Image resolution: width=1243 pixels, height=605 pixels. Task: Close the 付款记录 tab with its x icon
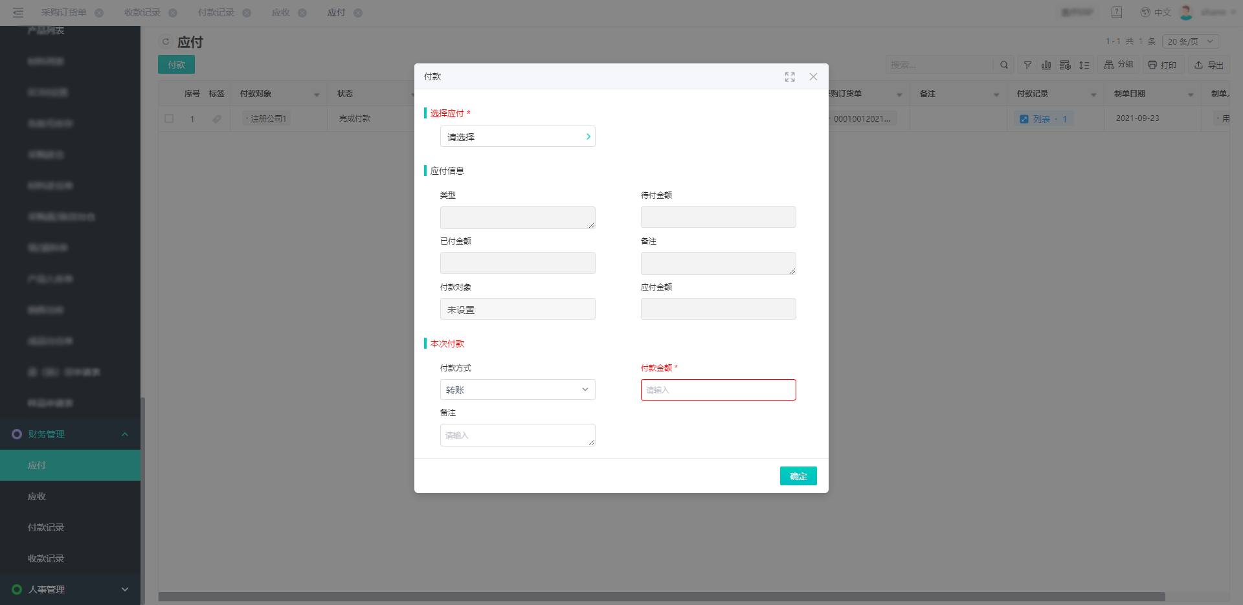click(247, 13)
